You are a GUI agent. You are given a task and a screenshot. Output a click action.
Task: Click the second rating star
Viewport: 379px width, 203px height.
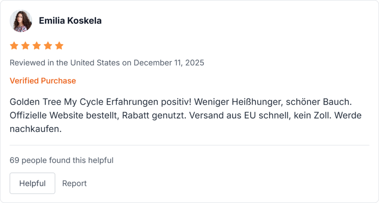click(25, 46)
